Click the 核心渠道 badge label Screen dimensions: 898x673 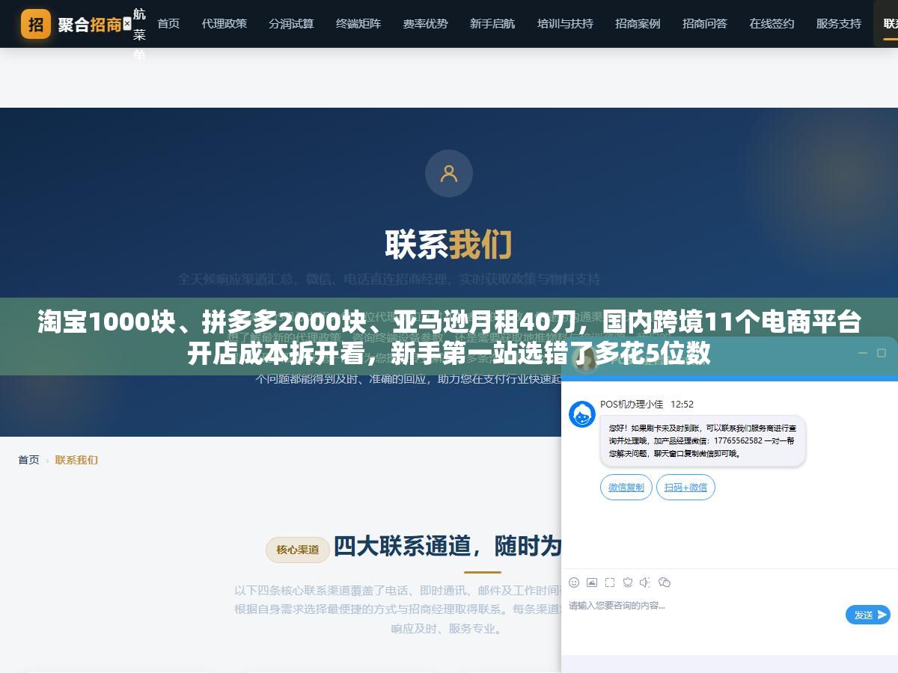[x=298, y=550]
